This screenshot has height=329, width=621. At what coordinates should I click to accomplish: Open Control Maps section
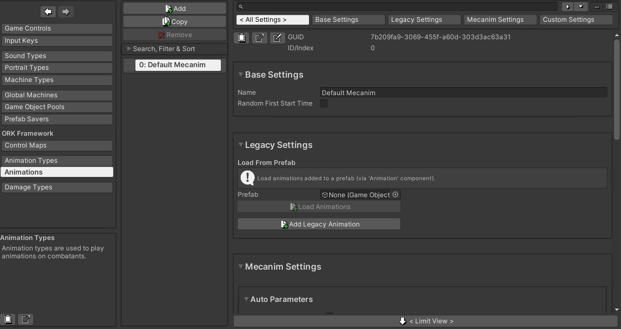tap(57, 145)
